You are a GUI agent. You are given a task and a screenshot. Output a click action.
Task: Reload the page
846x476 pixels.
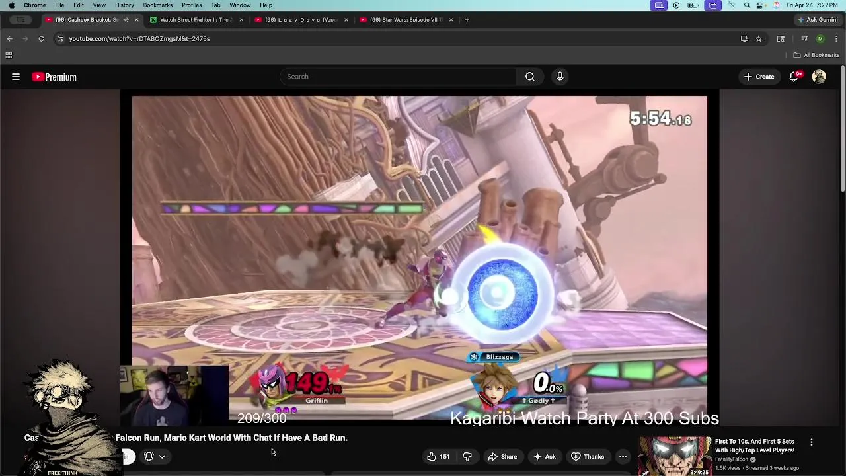pos(41,38)
